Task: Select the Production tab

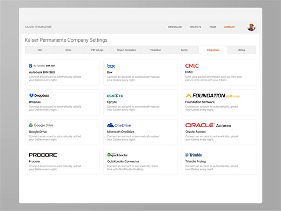Action: point(155,50)
